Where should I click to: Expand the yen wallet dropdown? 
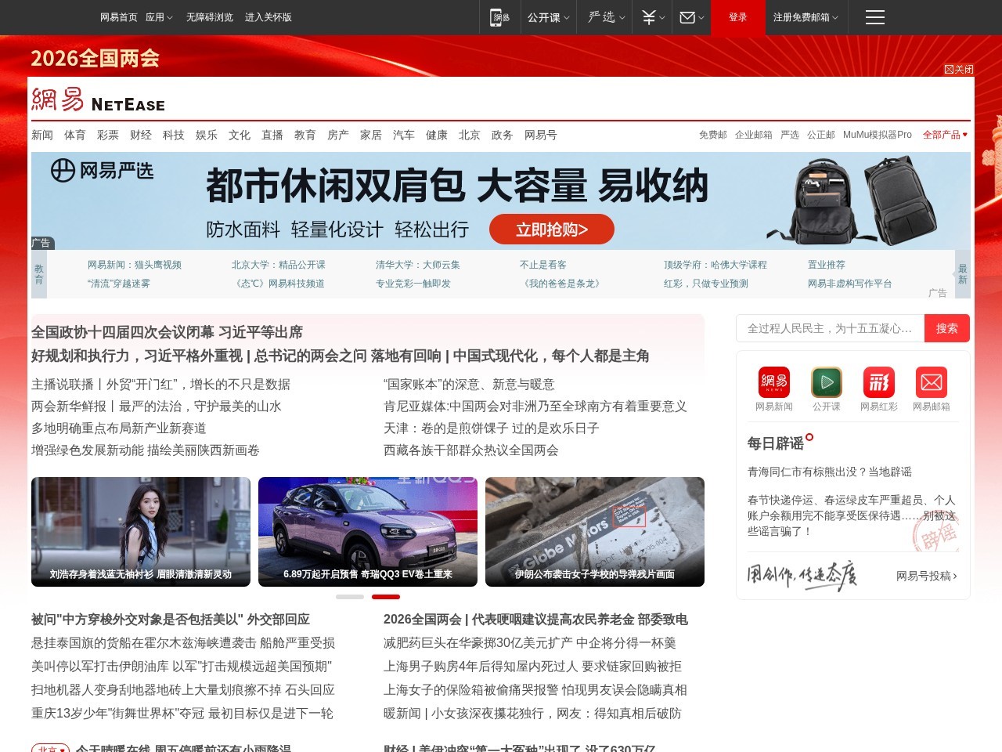(x=653, y=17)
